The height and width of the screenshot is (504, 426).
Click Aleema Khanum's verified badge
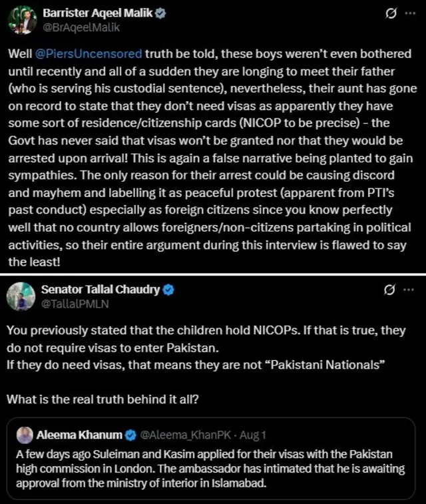coord(129,435)
